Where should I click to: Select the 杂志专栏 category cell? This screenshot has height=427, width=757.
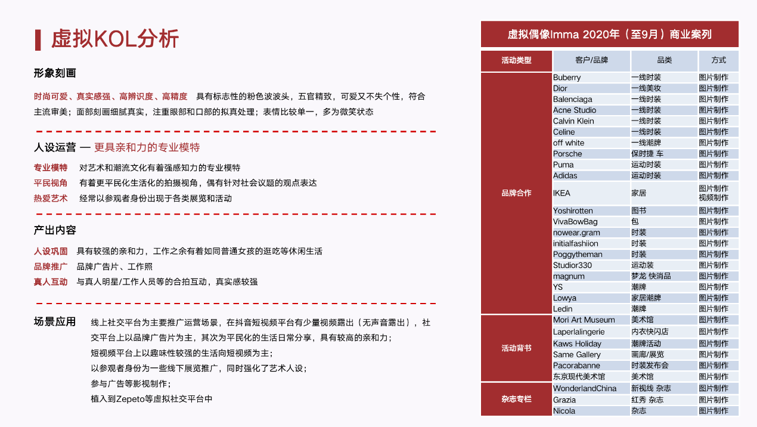point(516,400)
